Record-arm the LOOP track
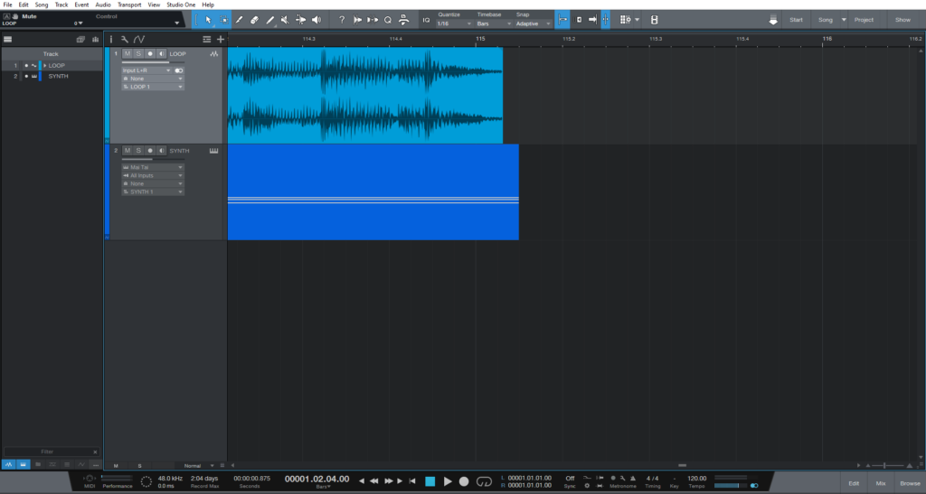This screenshot has height=494, width=926. pos(150,53)
